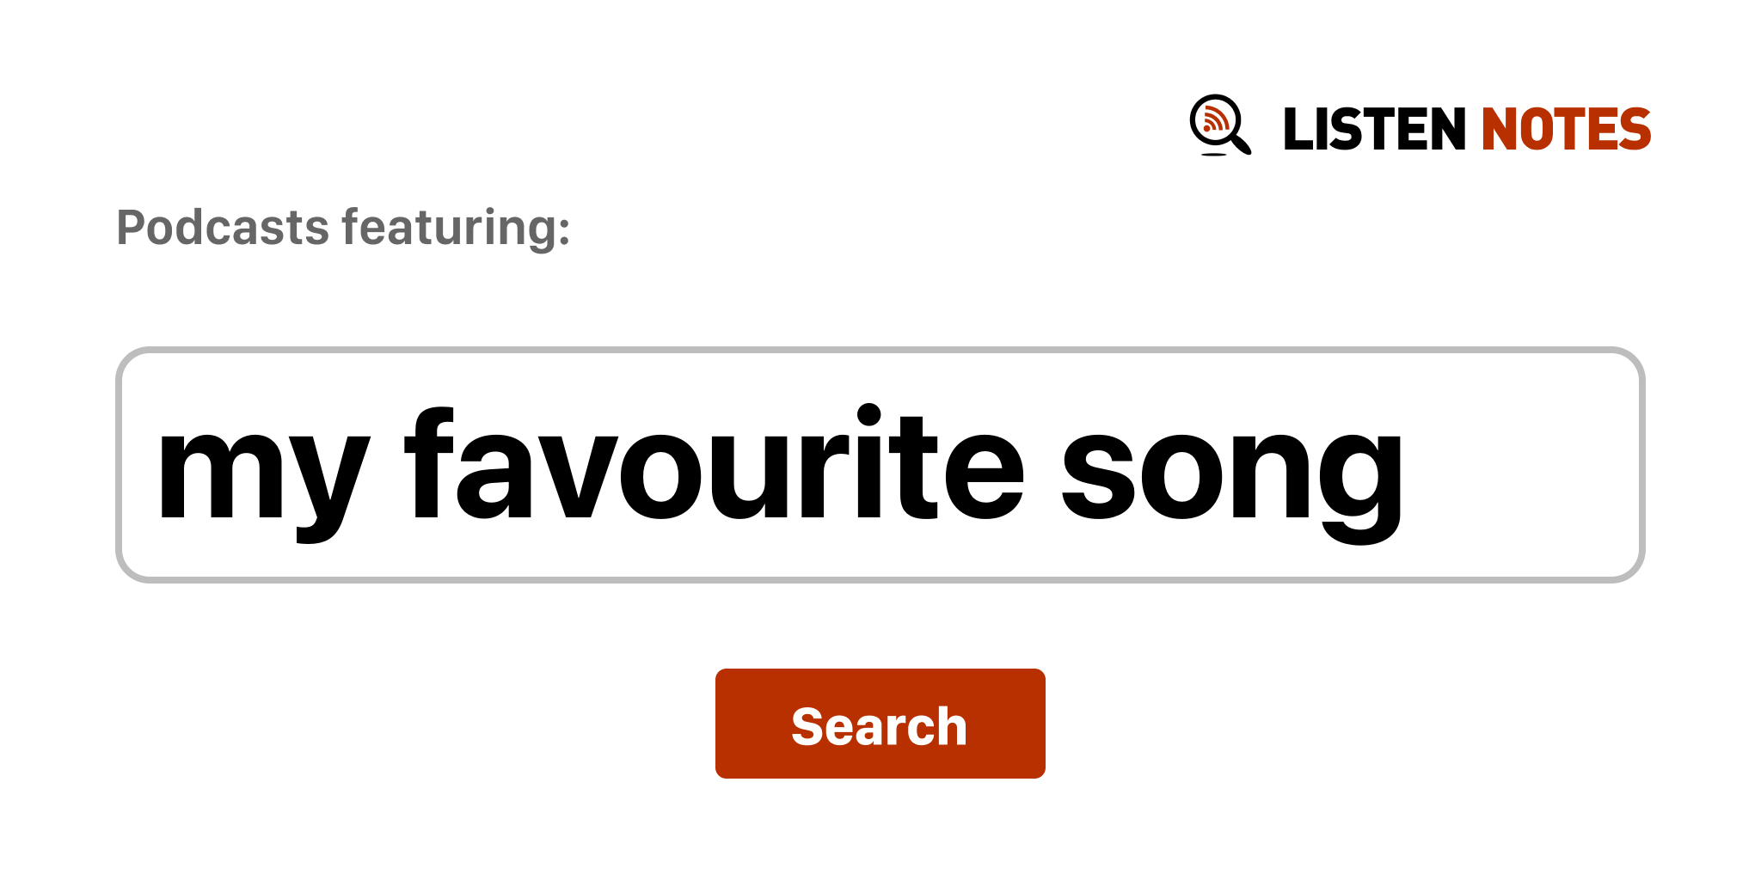Click the word "featuring:" in the gray label
Viewport: 1761px width, 880px height.
click(456, 228)
